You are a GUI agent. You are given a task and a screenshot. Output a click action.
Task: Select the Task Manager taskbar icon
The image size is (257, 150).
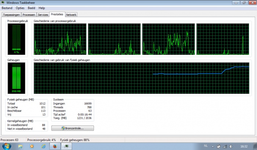(66, 146)
